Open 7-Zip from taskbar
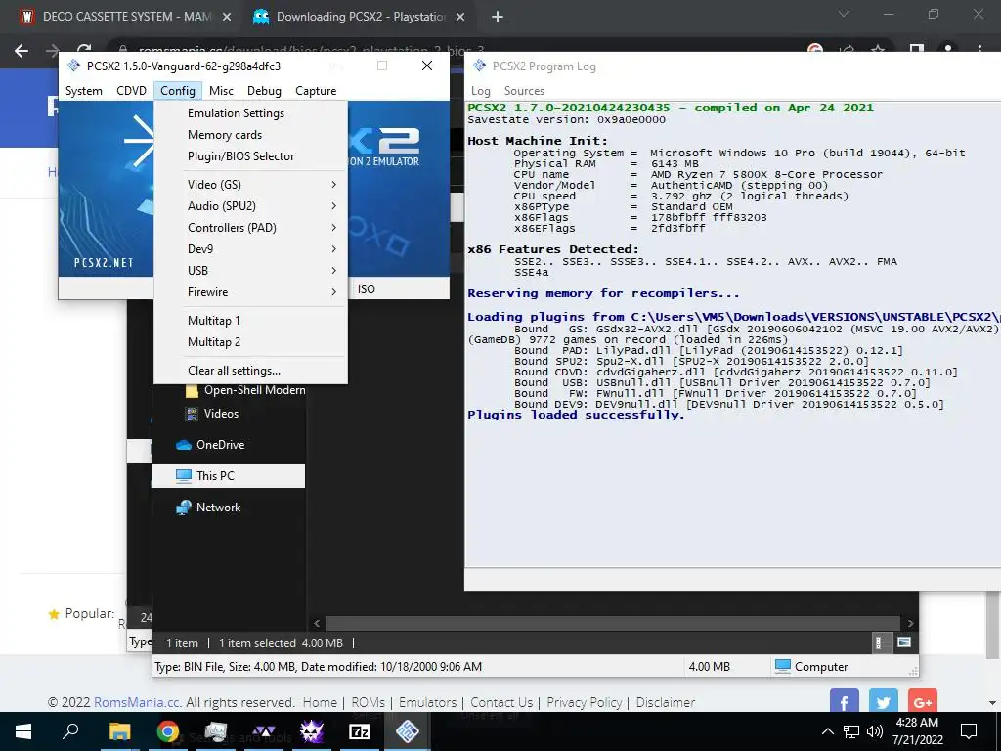The image size is (1001, 751). [x=360, y=731]
